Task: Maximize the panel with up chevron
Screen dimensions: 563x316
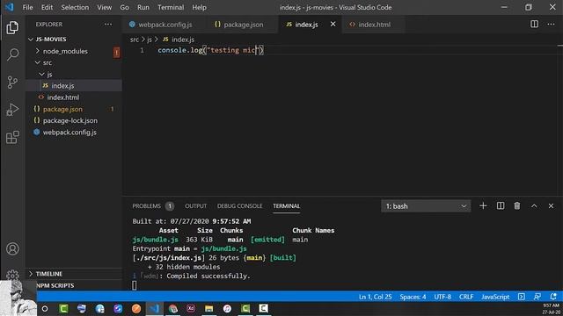Action: click(534, 206)
